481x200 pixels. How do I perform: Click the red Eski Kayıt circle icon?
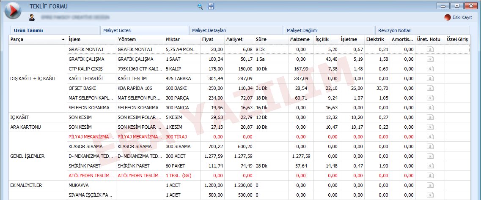point(448,18)
